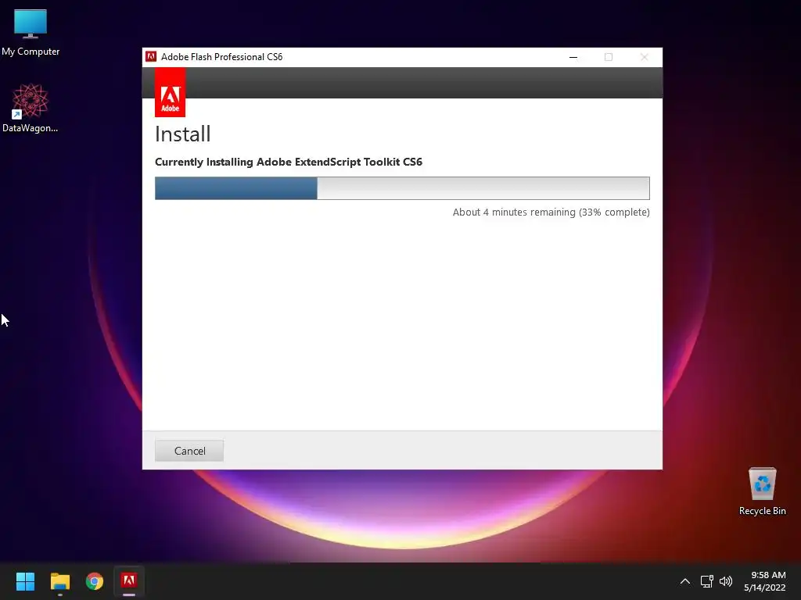Click the disabled maximize button of installer

[x=609, y=57]
